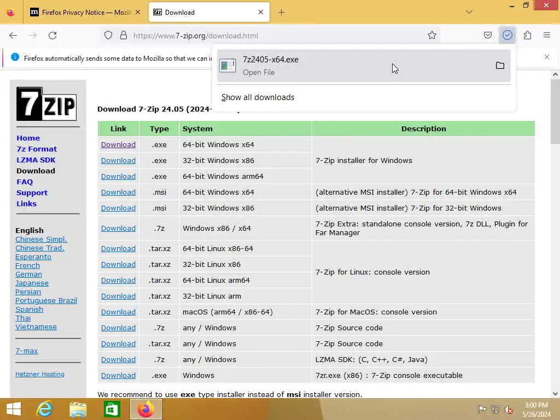Open the LZMA SDK sidebar link
Screen dimensions: 560x420
[x=36, y=160]
